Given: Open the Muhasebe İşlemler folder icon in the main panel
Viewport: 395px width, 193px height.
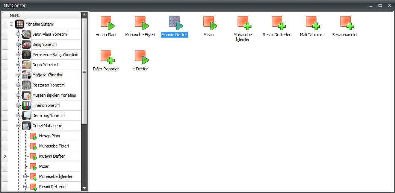Looking at the screenshot, I should pos(244,23).
